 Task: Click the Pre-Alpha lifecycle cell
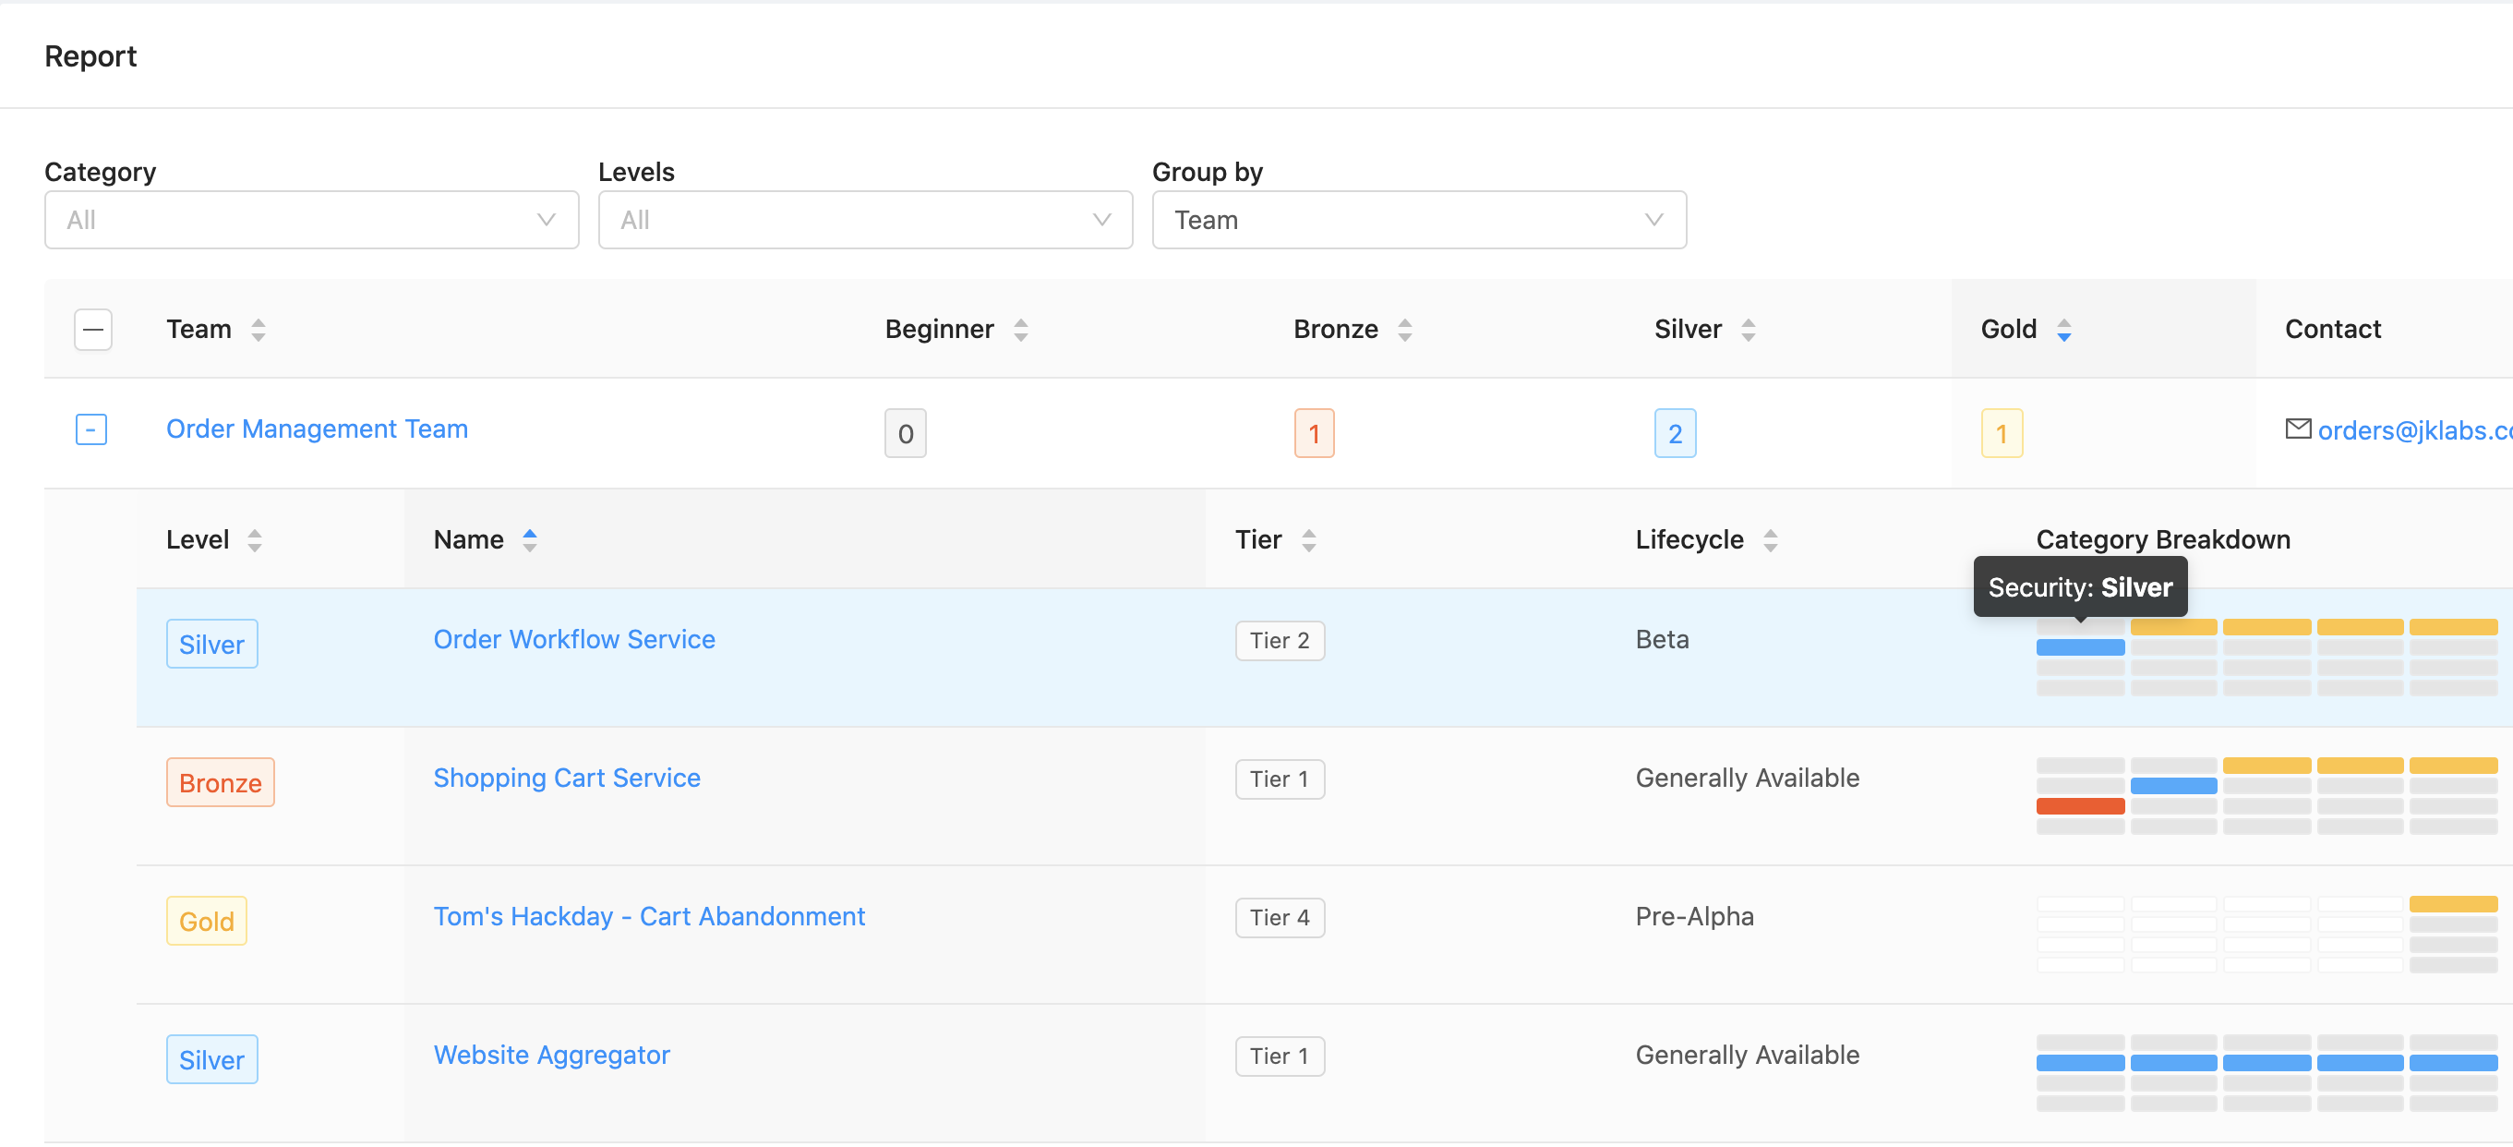coord(1694,917)
